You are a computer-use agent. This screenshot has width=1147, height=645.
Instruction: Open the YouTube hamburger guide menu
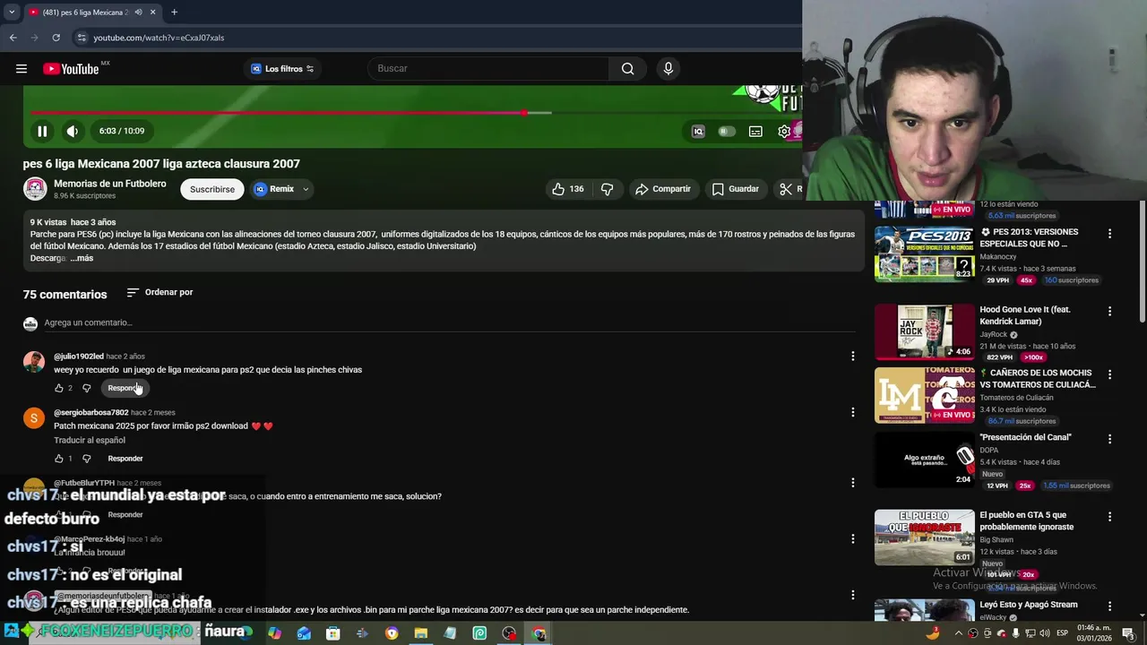point(22,69)
